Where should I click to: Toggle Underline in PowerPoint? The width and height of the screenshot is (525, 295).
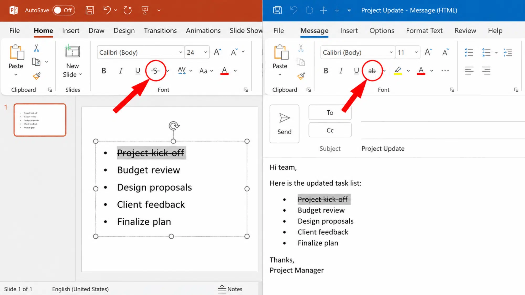click(138, 71)
